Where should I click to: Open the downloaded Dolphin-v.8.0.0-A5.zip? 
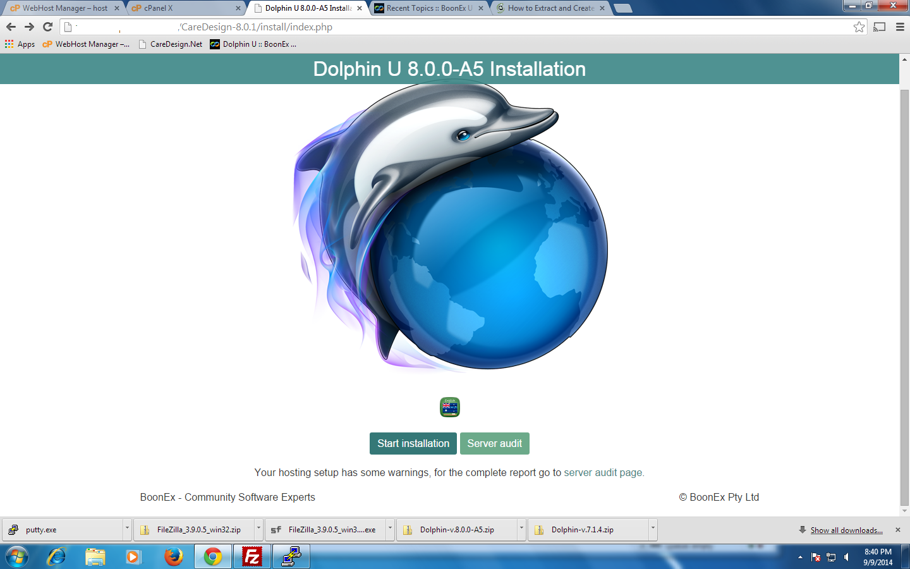[457, 530]
